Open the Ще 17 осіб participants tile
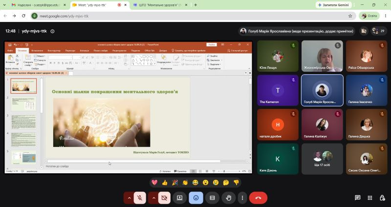The height and width of the screenshot is (207, 391). pos(322,159)
